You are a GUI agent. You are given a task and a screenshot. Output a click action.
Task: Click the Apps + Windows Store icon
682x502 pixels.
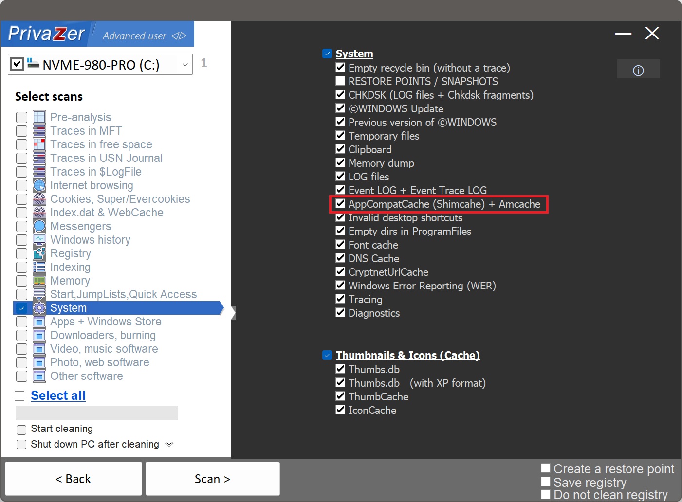coord(39,322)
